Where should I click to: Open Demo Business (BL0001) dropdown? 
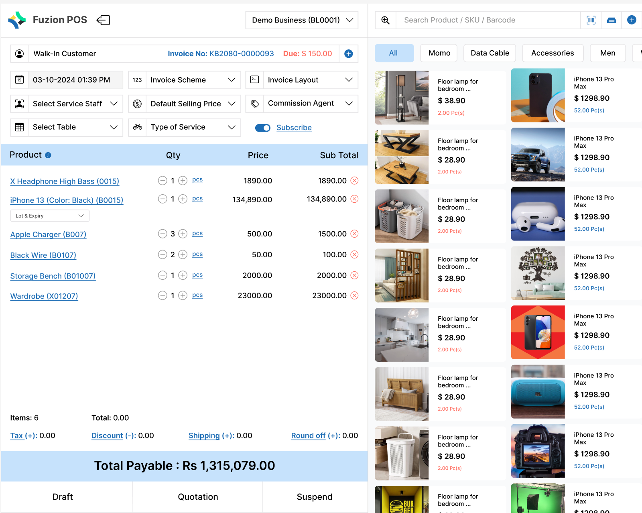[x=302, y=20]
